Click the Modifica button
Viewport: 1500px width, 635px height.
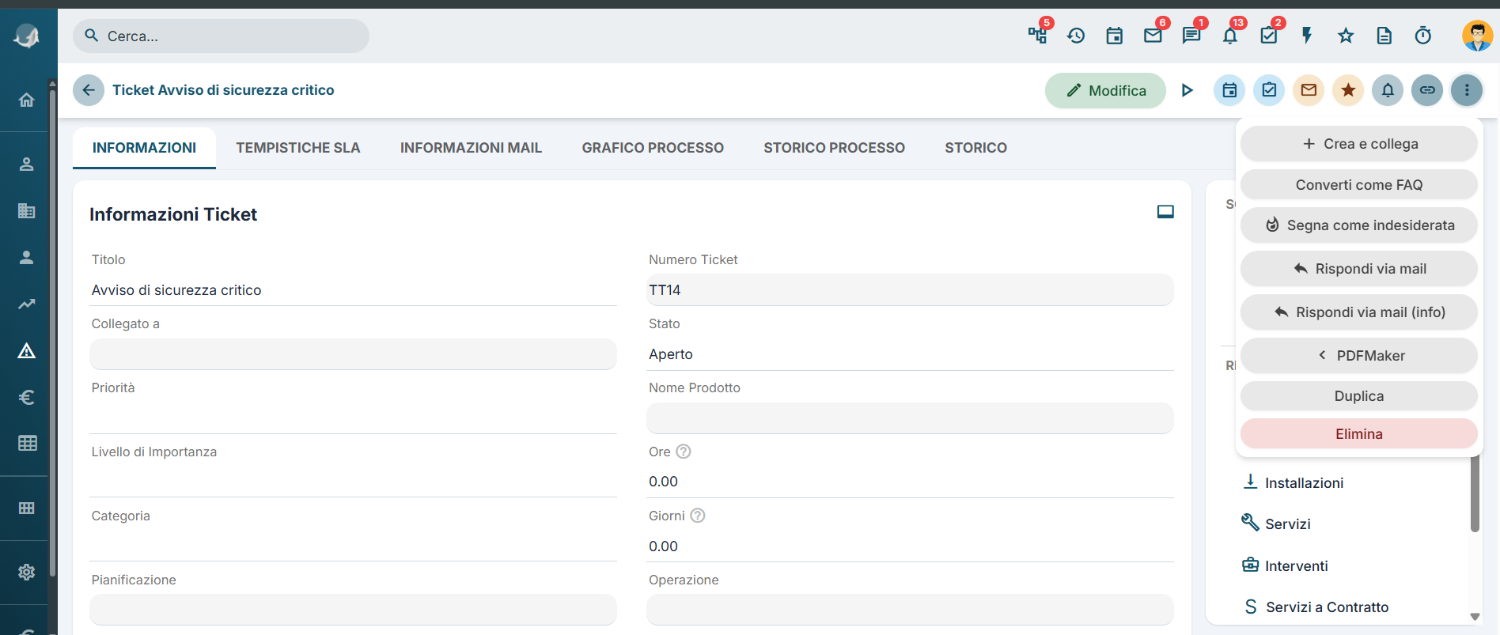1105,90
